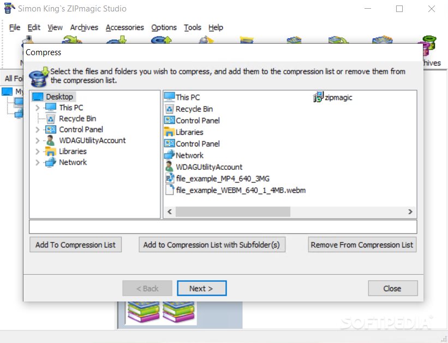The image size is (448, 343).
Task: Open the Help menu
Action: [216, 27]
